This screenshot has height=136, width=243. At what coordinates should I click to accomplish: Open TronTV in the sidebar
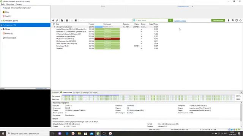8,16
